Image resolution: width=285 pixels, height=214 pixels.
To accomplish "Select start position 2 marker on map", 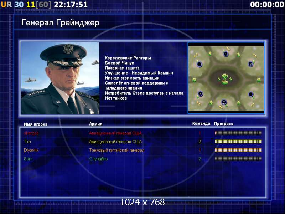I will [x=224, y=102].
